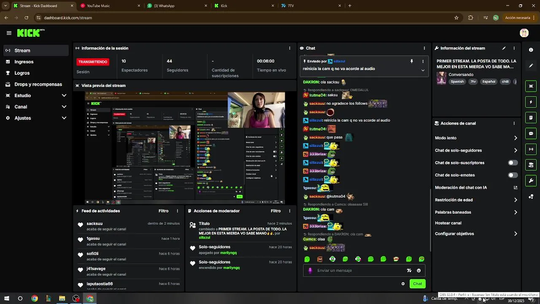Open OBS Studio from the taskbar
The width and height of the screenshot is (540, 304).
point(76,299)
